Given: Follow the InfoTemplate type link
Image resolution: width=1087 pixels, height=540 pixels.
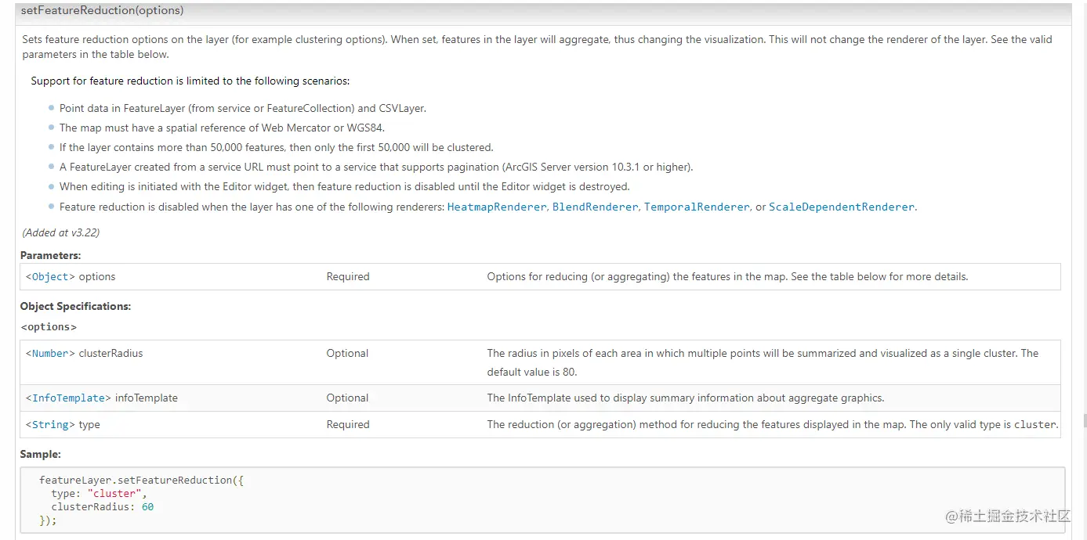Looking at the screenshot, I should (x=68, y=398).
